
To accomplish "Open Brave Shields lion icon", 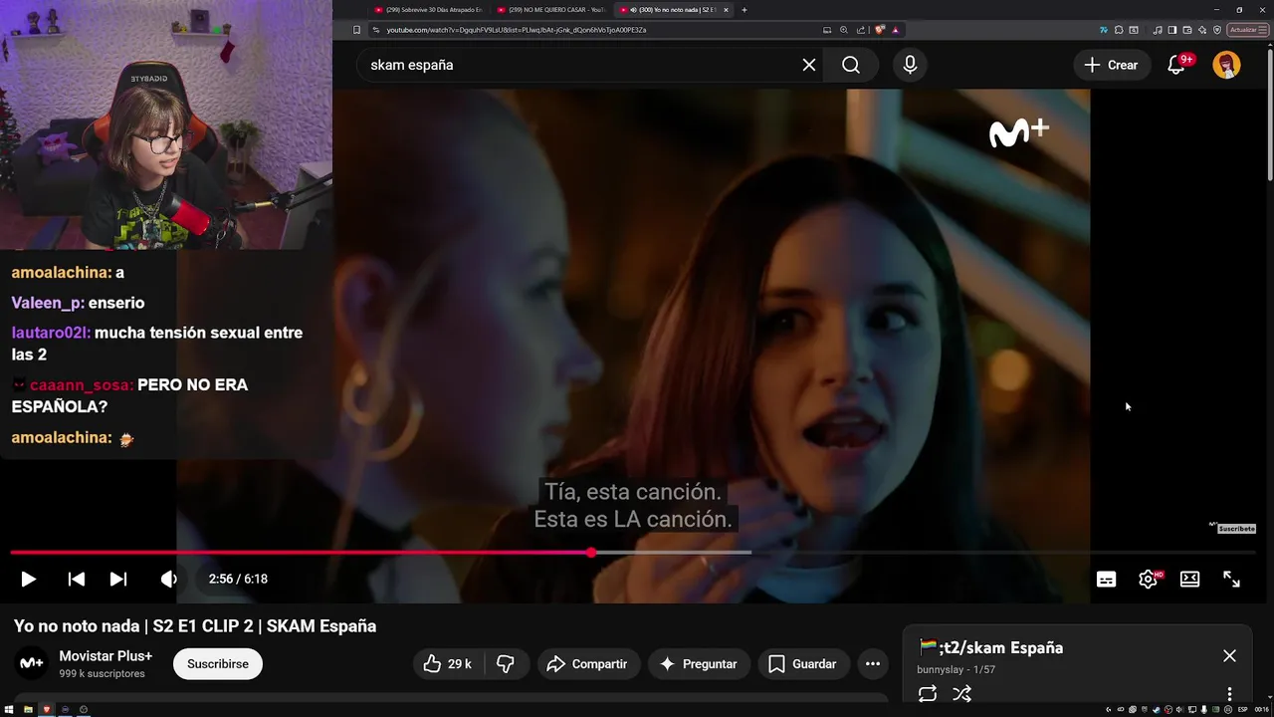I will [879, 30].
